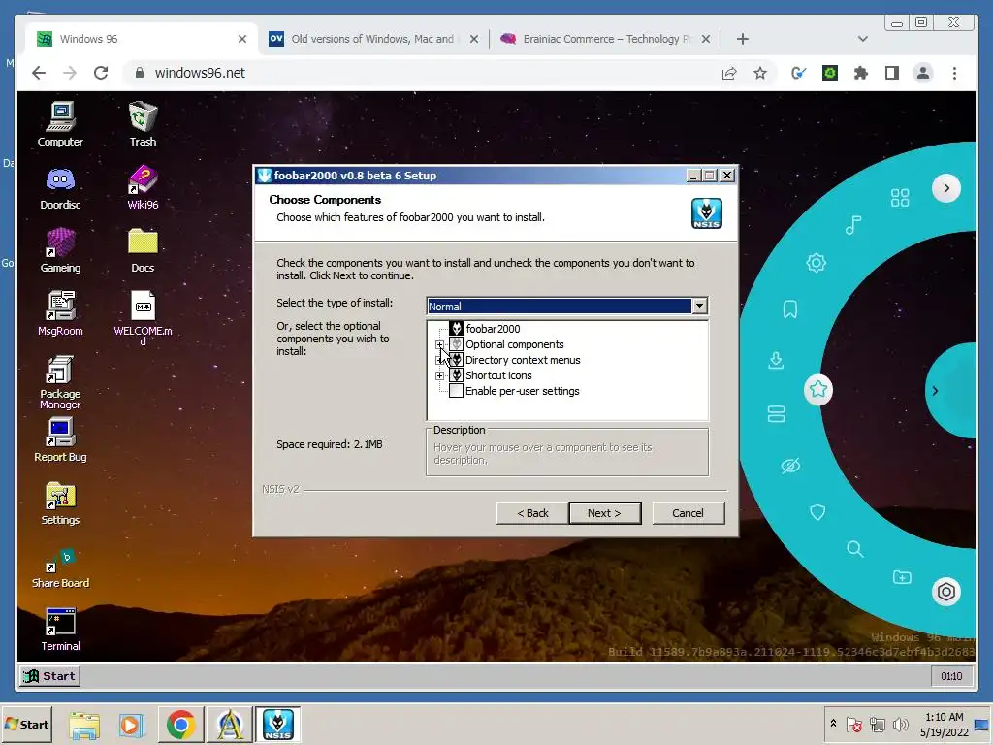Open the Chrome three-dot menu

[x=954, y=73]
